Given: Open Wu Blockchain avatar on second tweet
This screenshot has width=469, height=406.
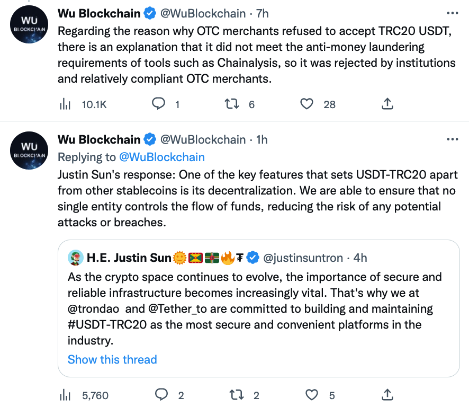Looking at the screenshot, I should tap(29, 151).
